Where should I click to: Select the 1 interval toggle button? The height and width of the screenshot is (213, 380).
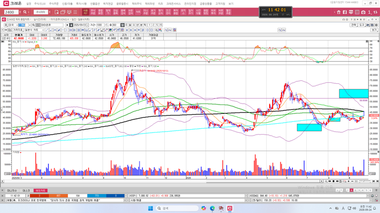coord(149,25)
